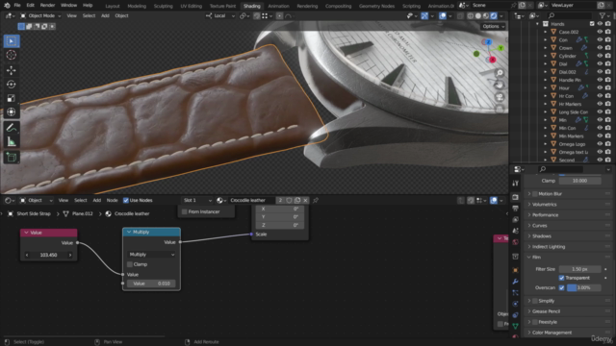The width and height of the screenshot is (616, 346).
Task: Select the Move tool
Action: point(12,70)
